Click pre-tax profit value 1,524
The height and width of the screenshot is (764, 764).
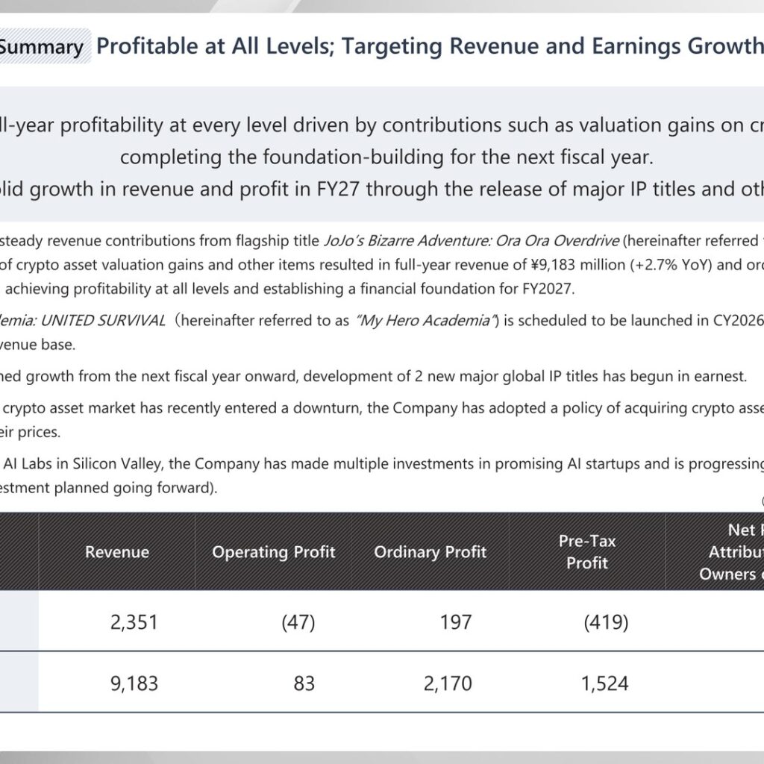point(604,683)
